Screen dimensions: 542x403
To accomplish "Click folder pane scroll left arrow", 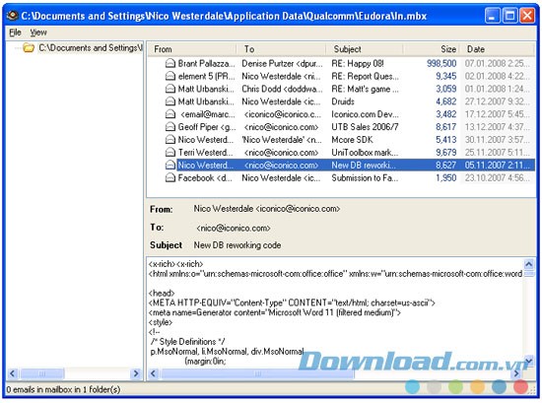I will click(x=13, y=373).
